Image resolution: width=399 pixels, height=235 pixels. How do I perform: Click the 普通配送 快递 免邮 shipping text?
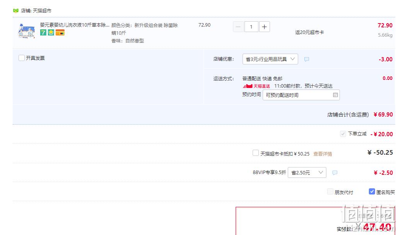click(262, 79)
